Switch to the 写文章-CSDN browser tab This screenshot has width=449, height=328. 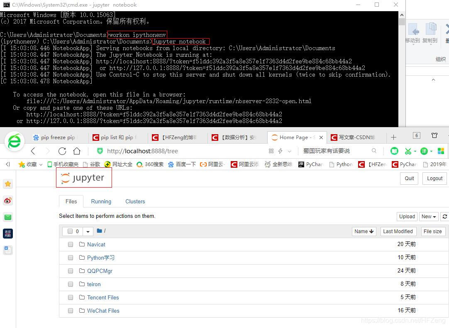(354, 137)
